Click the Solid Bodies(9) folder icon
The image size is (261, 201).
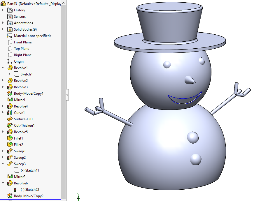tap(10, 29)
